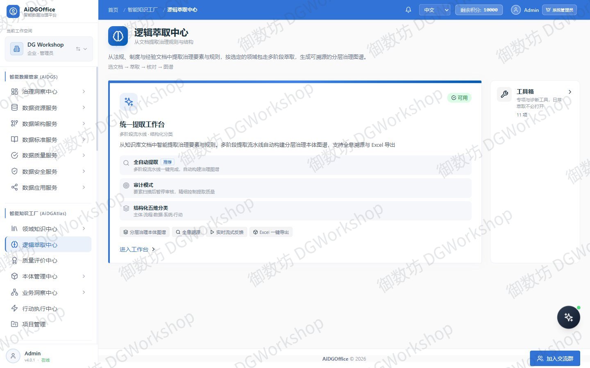Viewport: 590px width, 368px height.
Task: Click the toolbox wrench icon
Action: (504, 94)
